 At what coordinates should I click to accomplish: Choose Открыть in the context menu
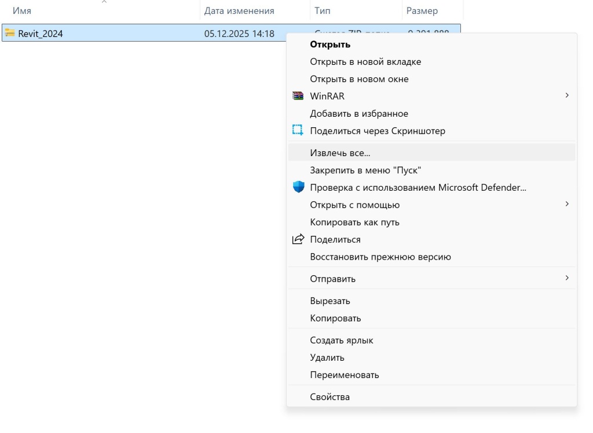click(431, 44)
